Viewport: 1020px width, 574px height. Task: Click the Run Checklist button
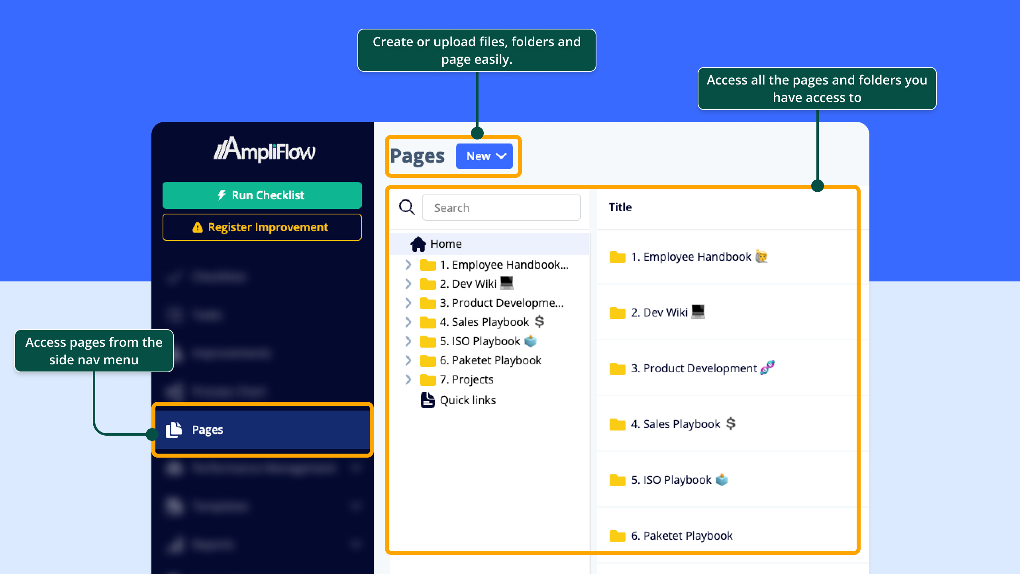coord(262,195)
